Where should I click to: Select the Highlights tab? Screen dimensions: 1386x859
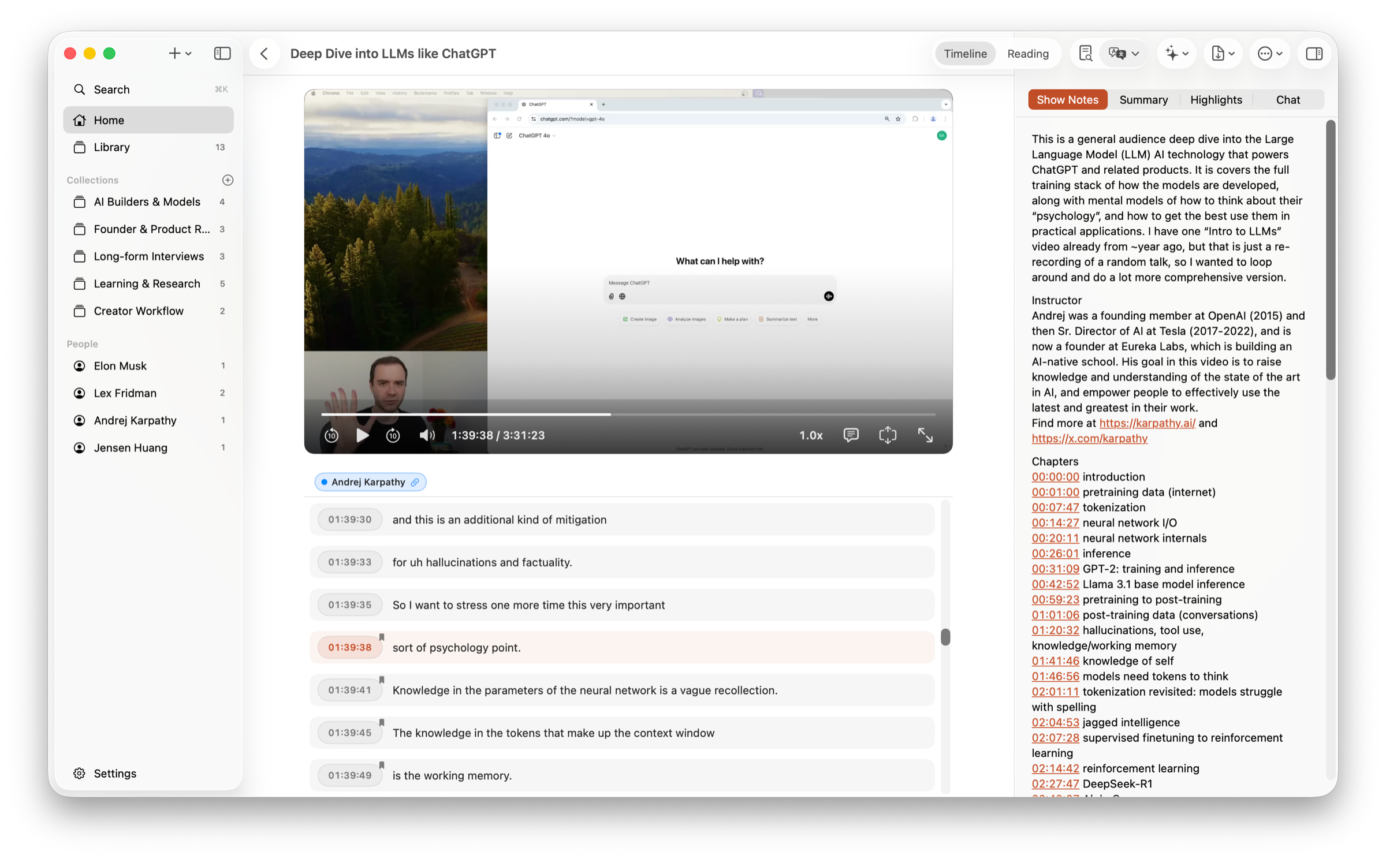(x=1216, y=100)
